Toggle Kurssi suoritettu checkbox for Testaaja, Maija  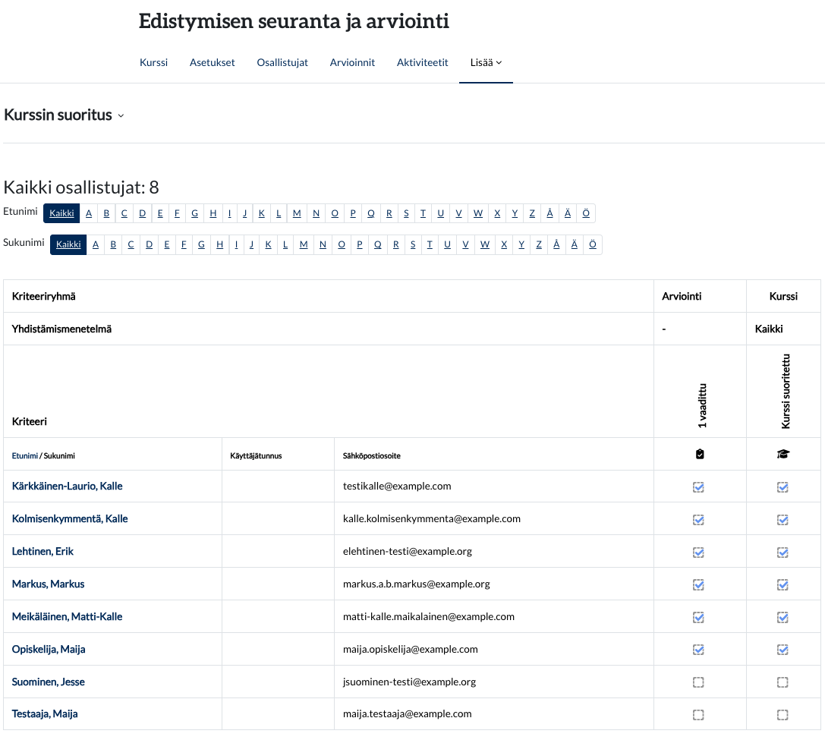click(782, 715)
